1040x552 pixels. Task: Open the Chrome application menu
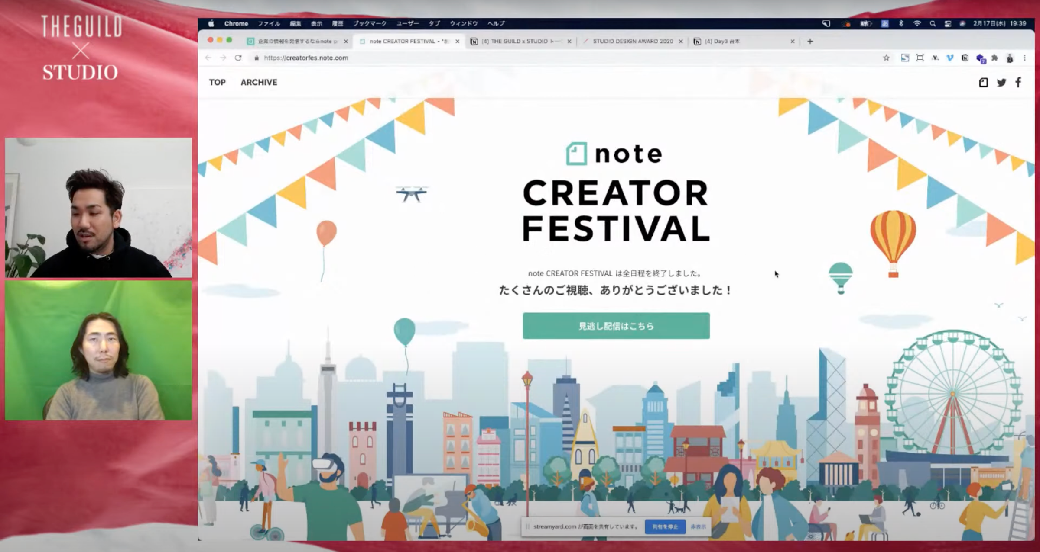(236, 23)
